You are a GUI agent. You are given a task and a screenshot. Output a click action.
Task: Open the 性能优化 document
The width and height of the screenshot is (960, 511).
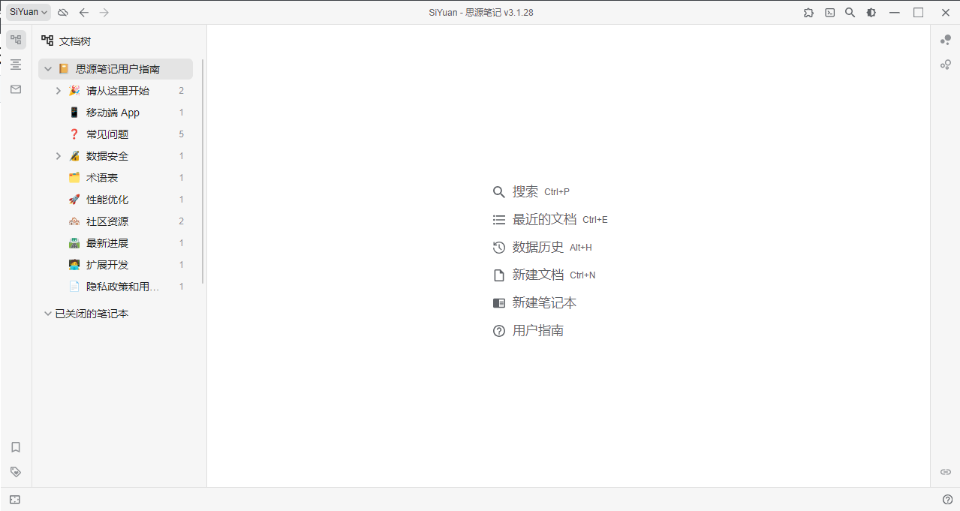click(107, 200)
